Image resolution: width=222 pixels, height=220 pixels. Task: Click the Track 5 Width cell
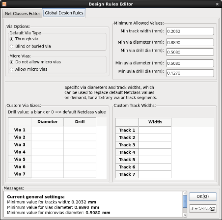pos(155,160)
